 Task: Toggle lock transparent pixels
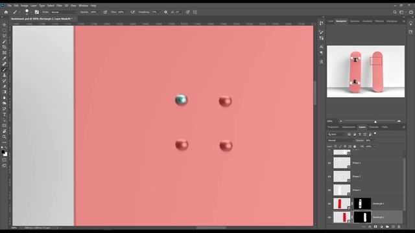[x=335, y=146]
